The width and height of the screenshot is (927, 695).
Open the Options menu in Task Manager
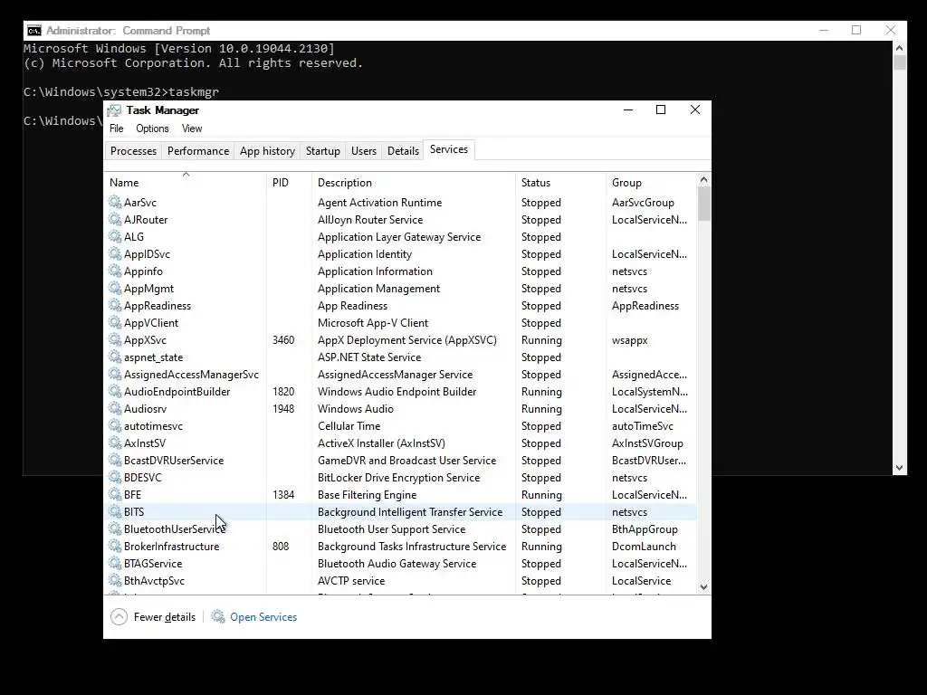coord(152,129)
